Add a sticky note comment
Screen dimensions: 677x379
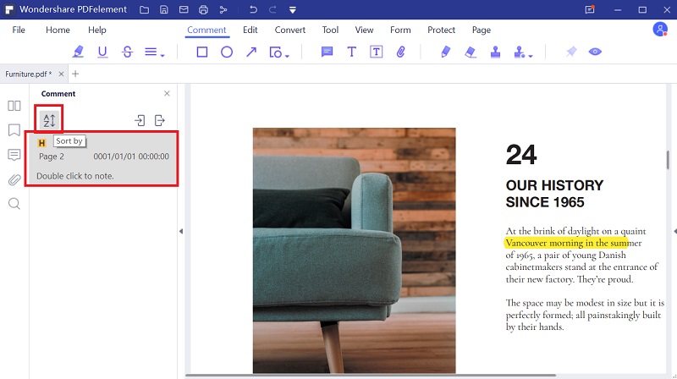(327, 52)
